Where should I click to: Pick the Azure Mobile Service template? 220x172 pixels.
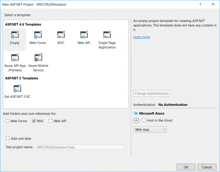[38, 58]
